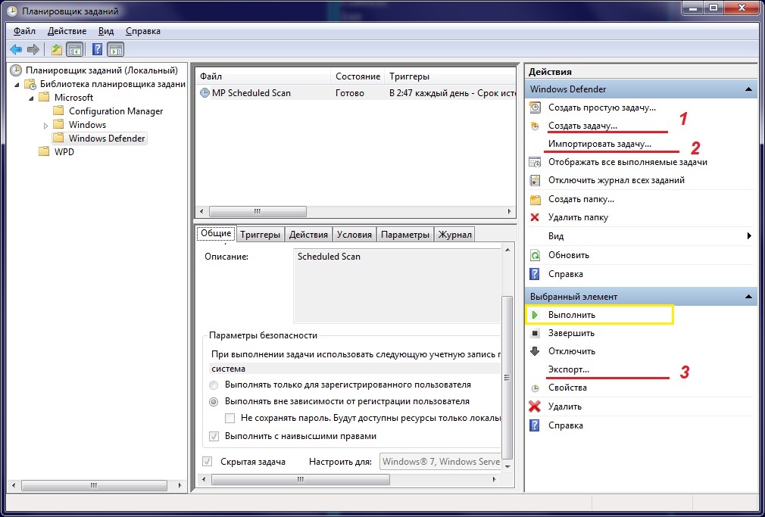Open the Вид menu in menu bar
765x517 pixels.
click(106, 31)
